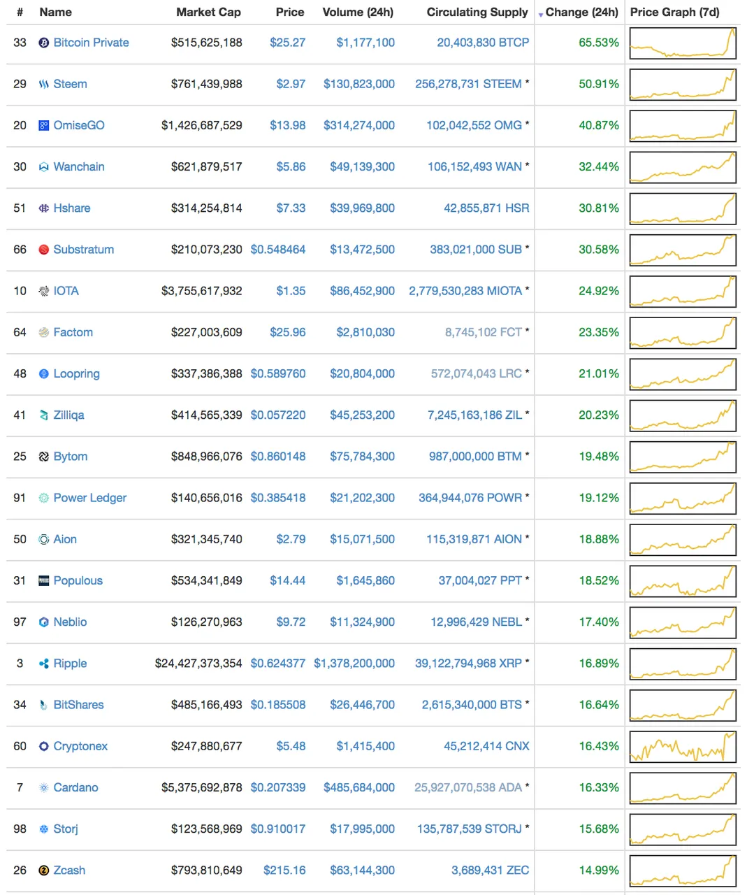
Task: Click the Bitcoin Private coin icon
Action: tap(44, 43)
